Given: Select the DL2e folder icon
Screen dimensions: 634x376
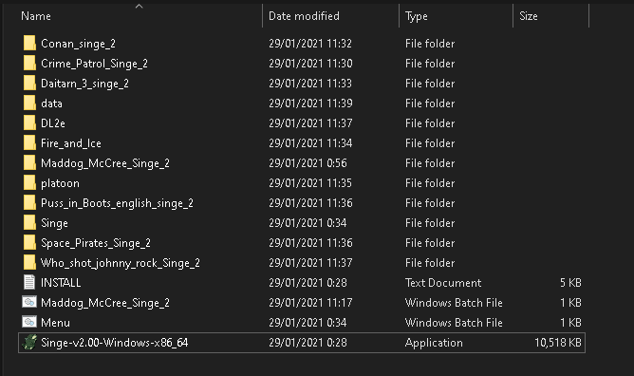Looking at the screenshot, I should 29,122.
